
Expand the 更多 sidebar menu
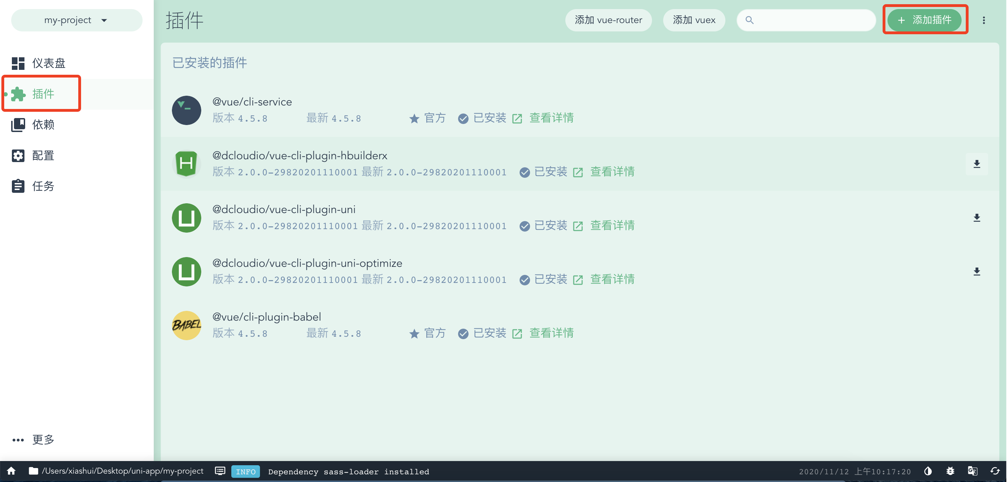coord(34,440)
